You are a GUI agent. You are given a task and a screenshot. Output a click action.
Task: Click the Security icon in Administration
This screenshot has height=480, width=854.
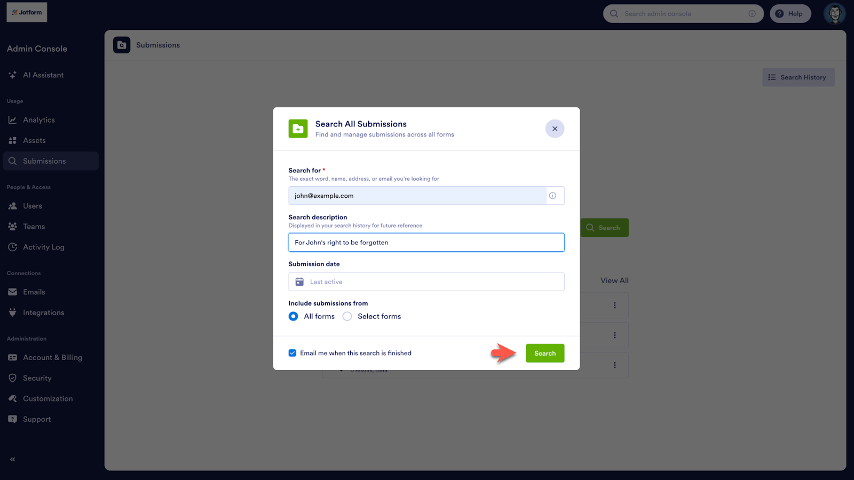point(12,378)
